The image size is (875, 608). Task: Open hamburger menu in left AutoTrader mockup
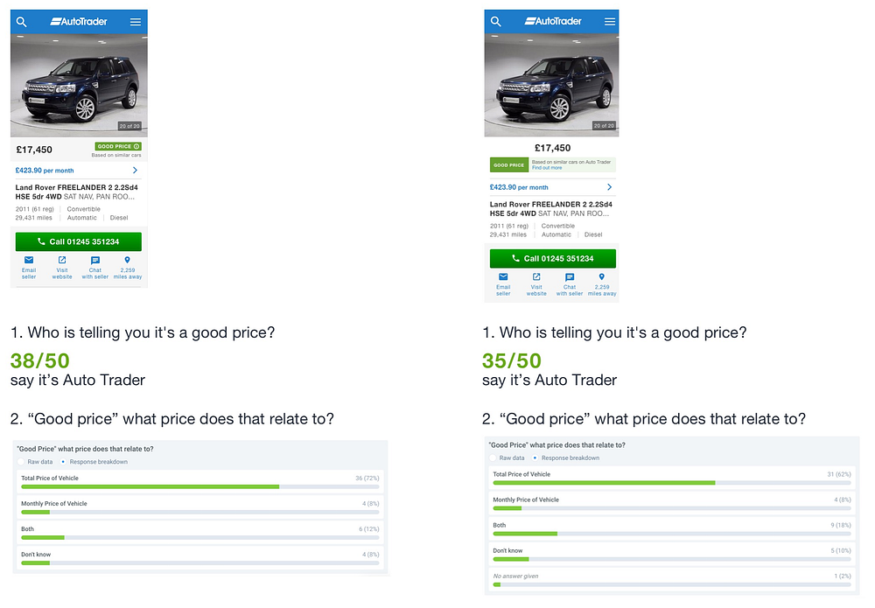click(136, 22)
